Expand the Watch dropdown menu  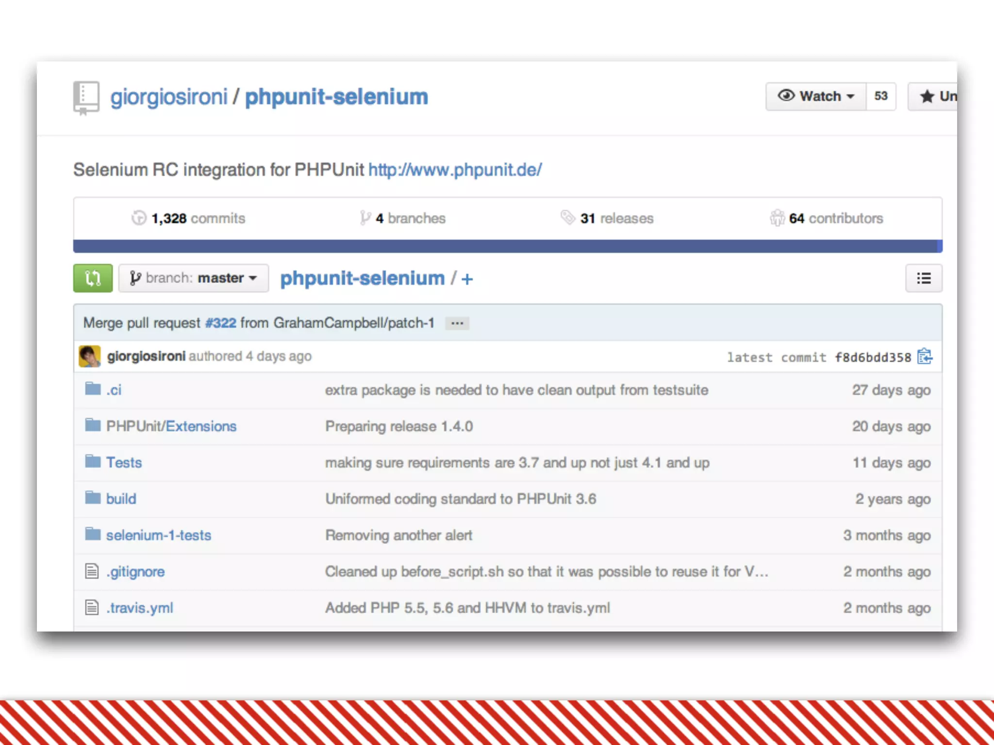816,97
